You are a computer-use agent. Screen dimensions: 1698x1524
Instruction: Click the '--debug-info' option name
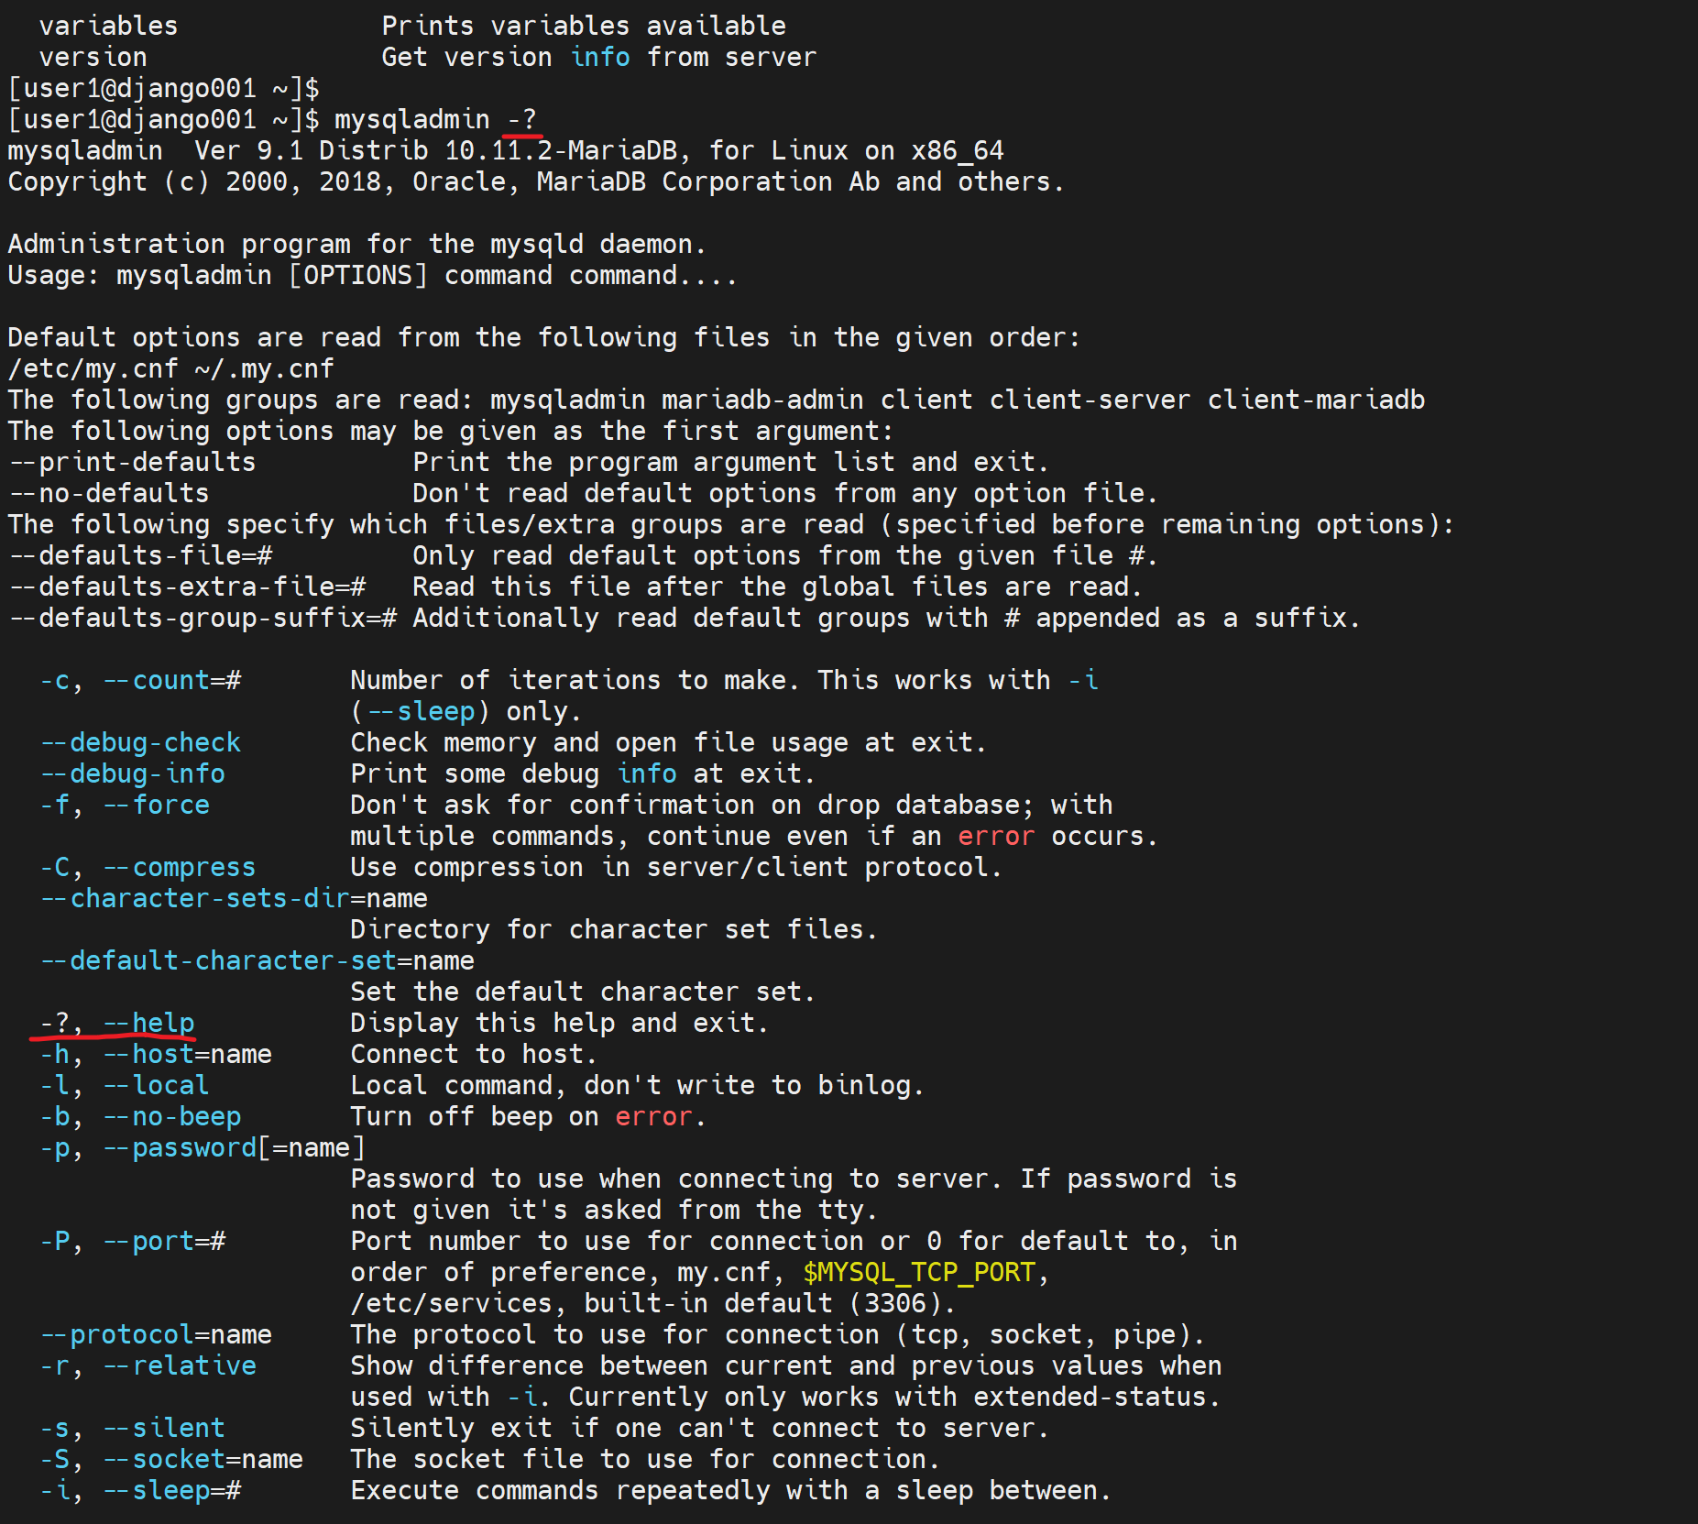point(133,773)
